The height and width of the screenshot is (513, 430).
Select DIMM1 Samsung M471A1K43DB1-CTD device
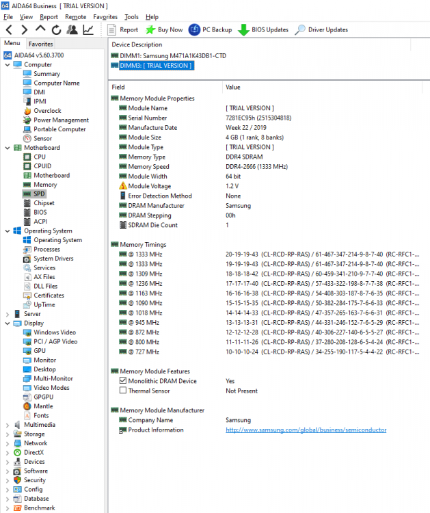[x=169, y=55]
